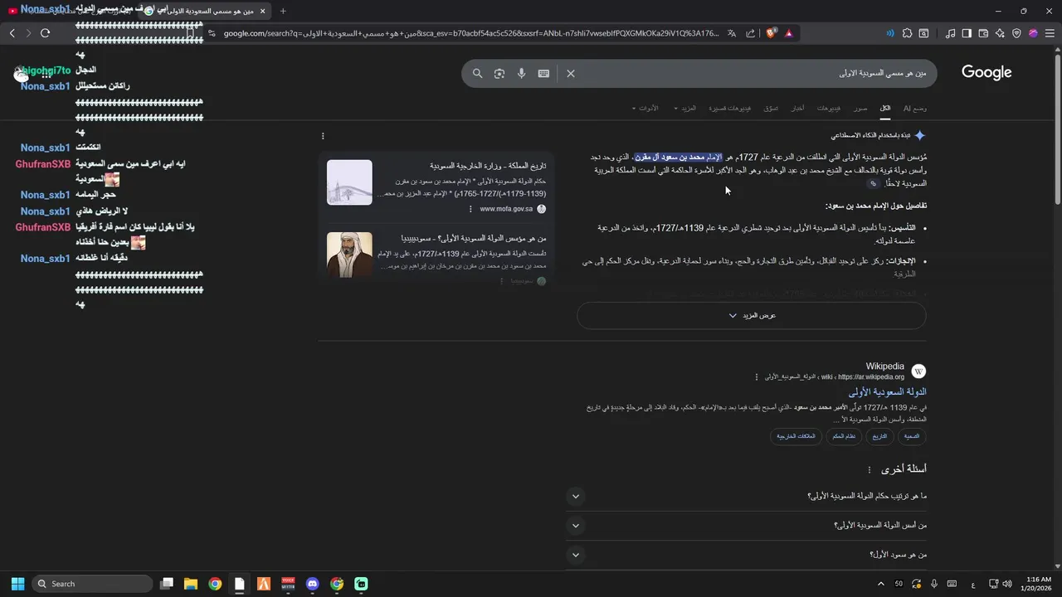The width and height of the screenshot is (1062, 597).
Task: Open Leo AI sparkle icon in toolbar
Action: click(1000, 33)
